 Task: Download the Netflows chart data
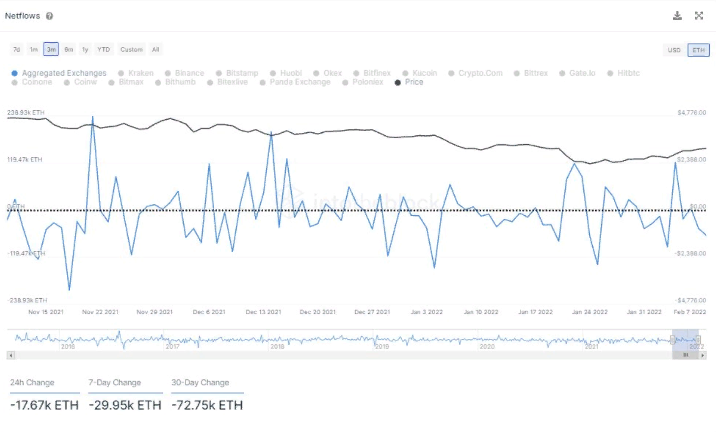click(x=677, y=16)
